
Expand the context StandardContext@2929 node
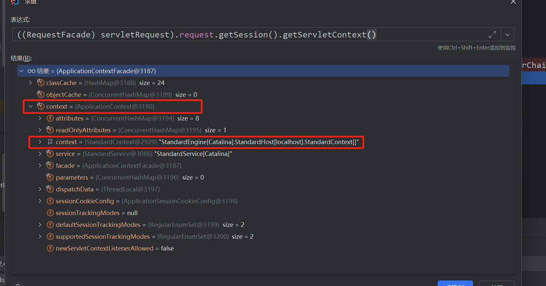[40, 142]
